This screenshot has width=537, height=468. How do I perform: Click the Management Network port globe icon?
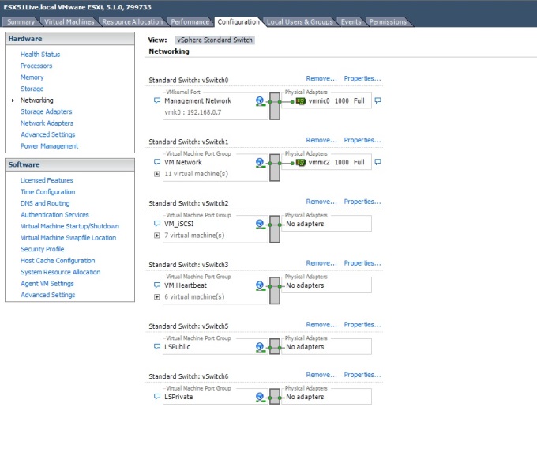tap(261, 101)
